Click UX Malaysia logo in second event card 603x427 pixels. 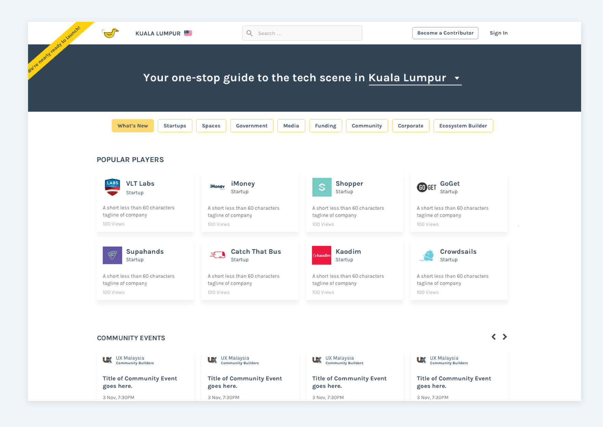click(x=212, y=360)
